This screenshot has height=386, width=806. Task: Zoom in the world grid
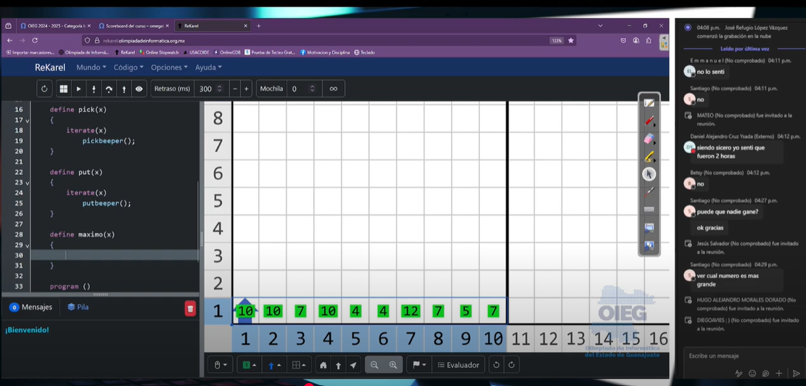pyautogui.click(x=393, y=366)
